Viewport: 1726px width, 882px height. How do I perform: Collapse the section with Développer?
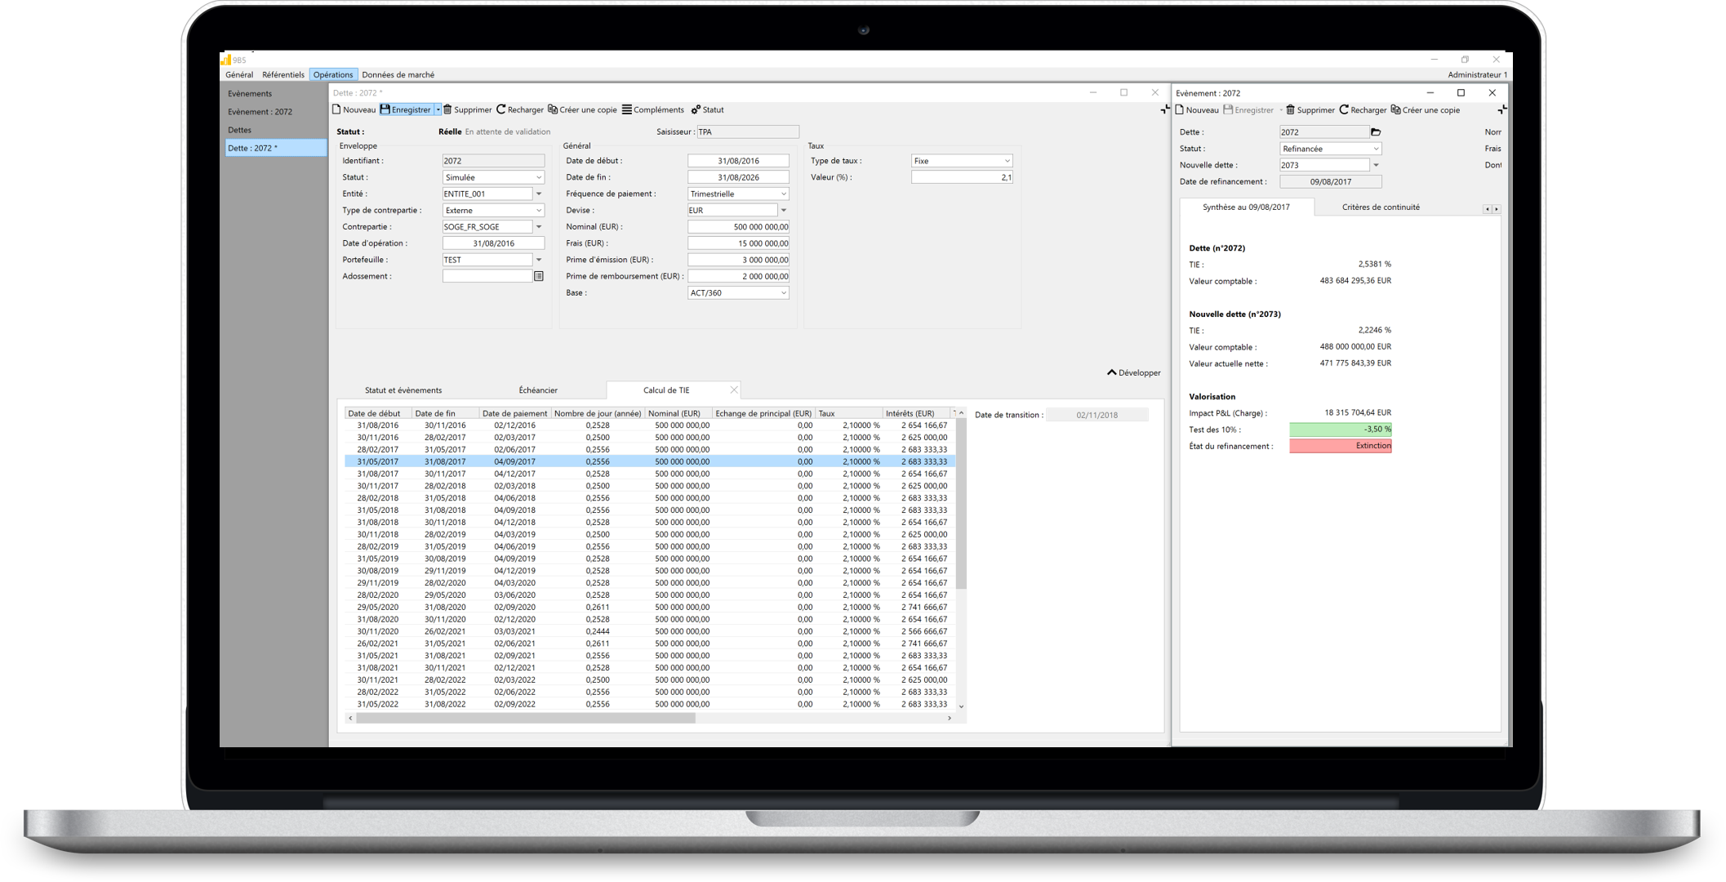coord(1133,373)
